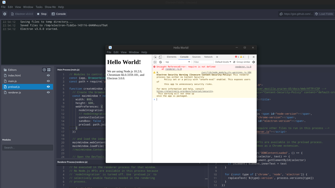
Task: Switch to the DevTools Elements tab
Action: point(172,57)
